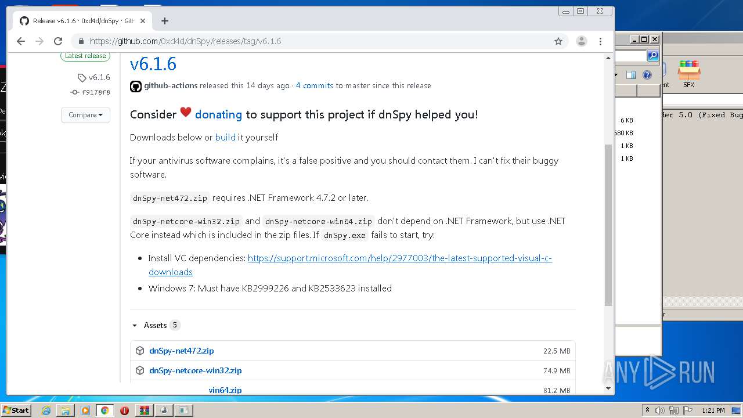Click the page vertical scrollbar thumb
Image resolution: width=743 pixels, height=418 pixels.
[608, 225]
